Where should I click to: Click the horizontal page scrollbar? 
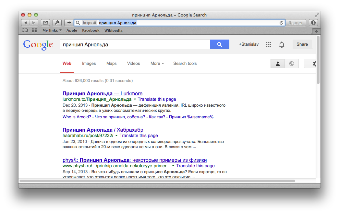click(x=157, y=181)
